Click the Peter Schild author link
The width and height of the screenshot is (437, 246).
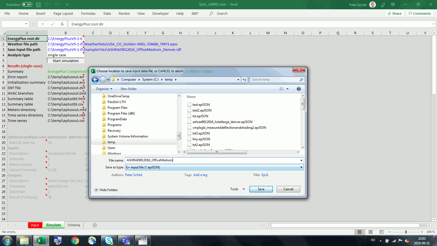pos(134,175)
